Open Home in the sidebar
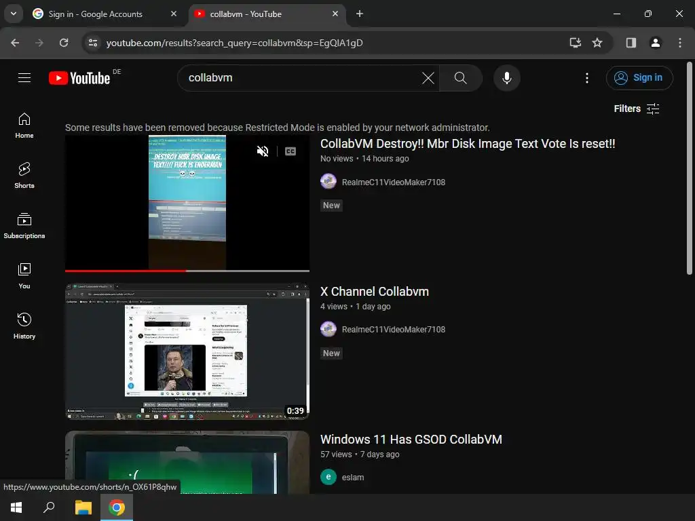 pyautogui.click(x=24, y=126)
